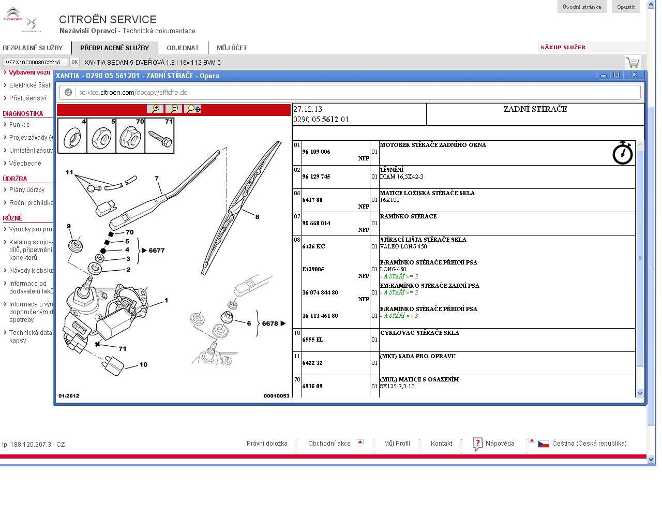Click the OK button next to VIN
Viewport: 662px width, 530px height.
pos(74,62)
